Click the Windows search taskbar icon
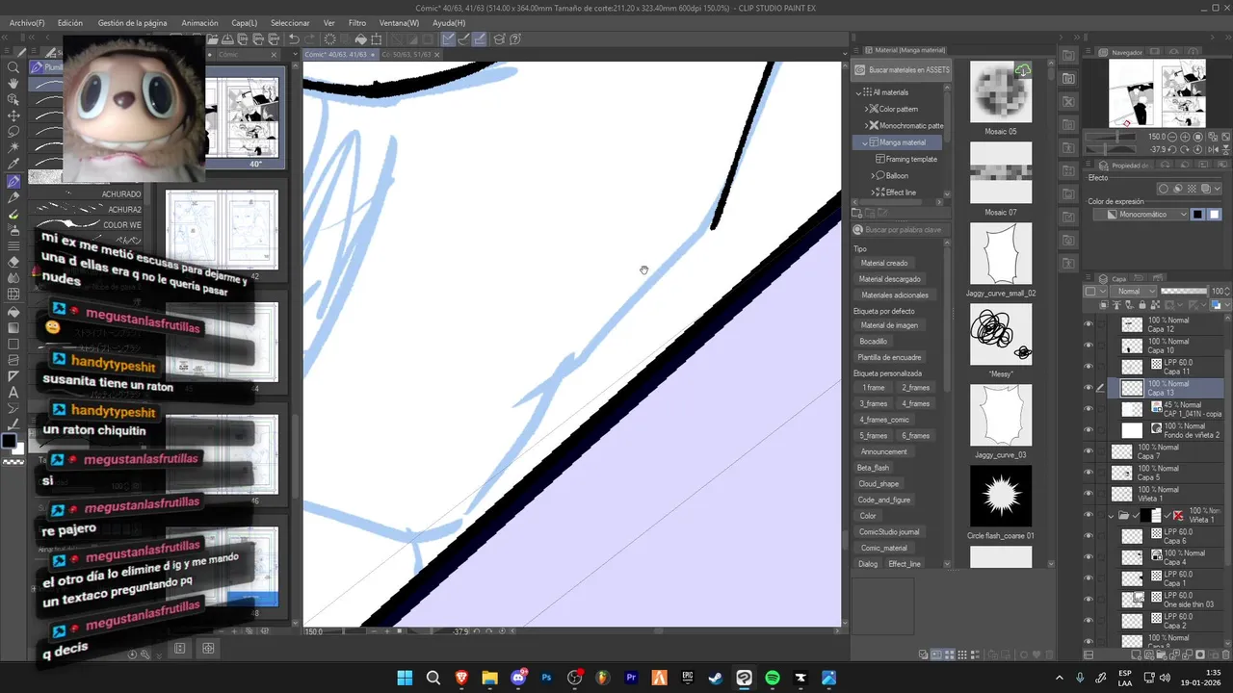The width and height of the screenshot is (1233, 693). tap(433, 678)
